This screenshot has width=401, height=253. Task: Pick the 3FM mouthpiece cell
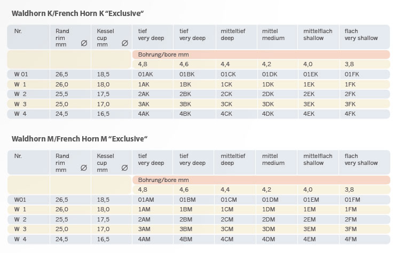click(351, 229)
